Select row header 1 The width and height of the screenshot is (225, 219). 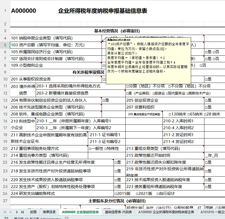click(x=5, y=11)
